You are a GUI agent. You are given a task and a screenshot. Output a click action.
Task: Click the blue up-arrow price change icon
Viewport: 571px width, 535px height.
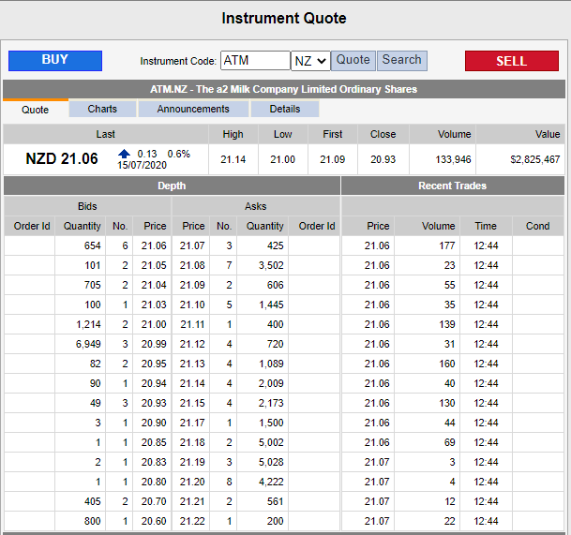(x=124, y=154)
